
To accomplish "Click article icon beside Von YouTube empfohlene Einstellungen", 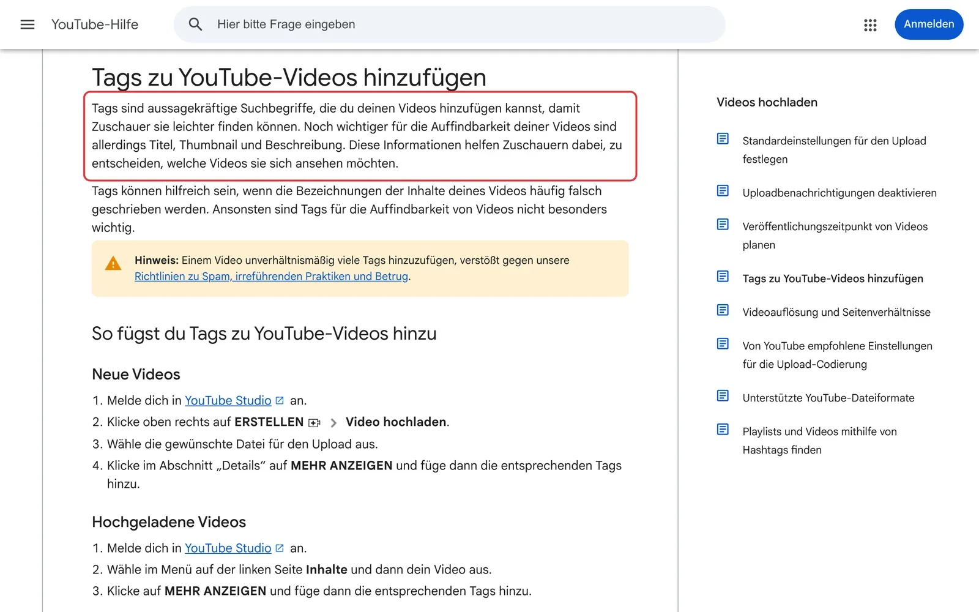I will click(x=723, y=344).
